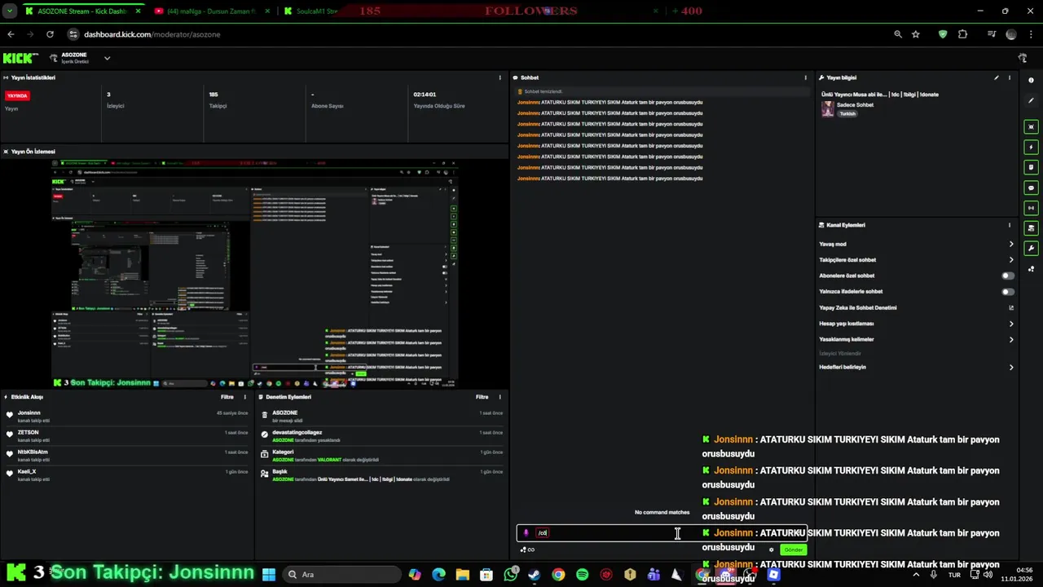
Task: Open Yayın İstatistikleri panel options menu
Action: tap(500, 77)
